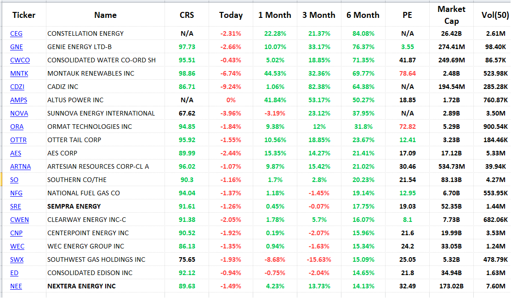Click the NOVA ticker link

tap(19, 113)
